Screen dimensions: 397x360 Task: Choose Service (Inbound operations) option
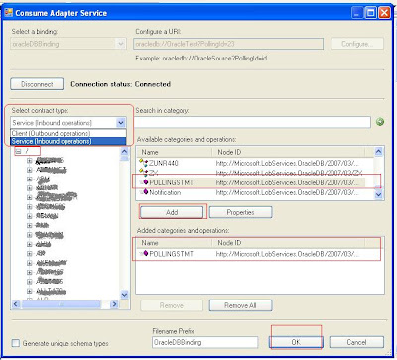click(68, 141)
